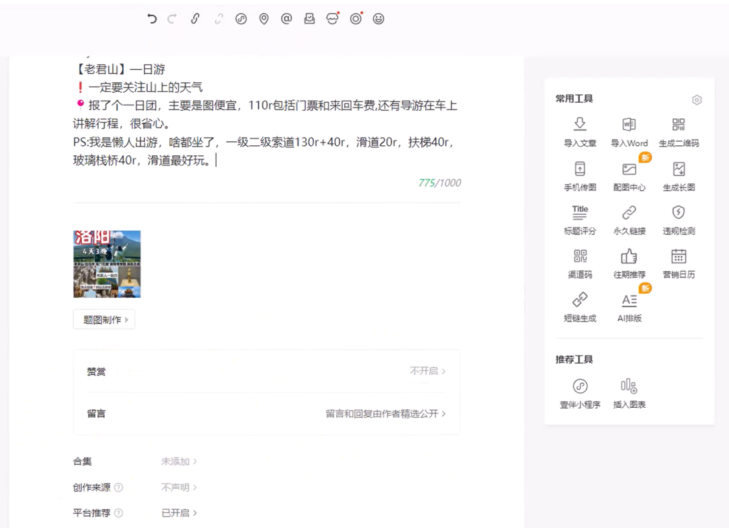
Task: Insert a mini program from toolbar
Action: click(241, 19)
